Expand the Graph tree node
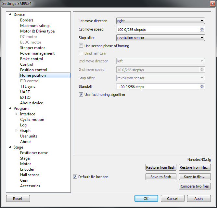The height and width of the screenshot is (208, 217). [x=16, y=130]
